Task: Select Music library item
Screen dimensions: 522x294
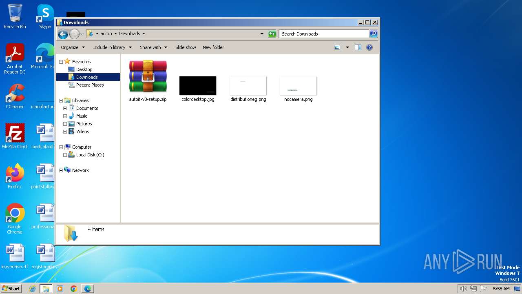Action: [x=82, y=116]
